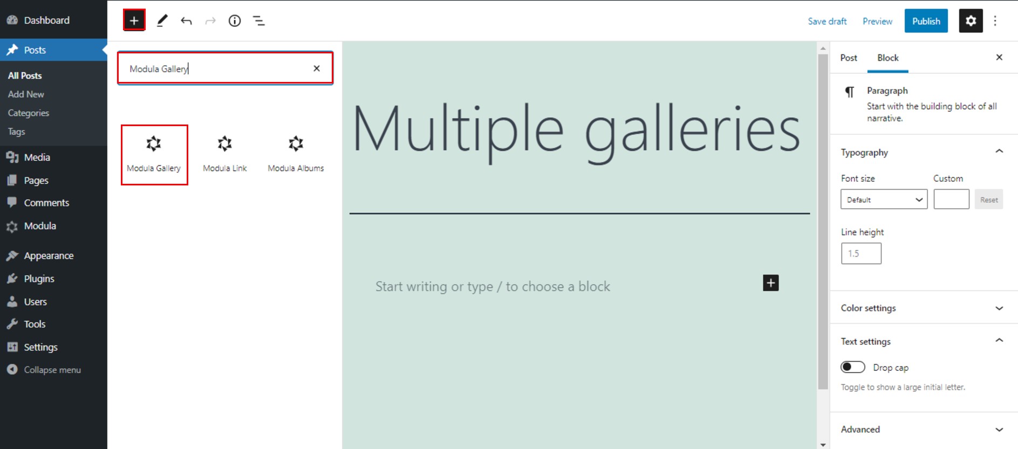Image resolution: width=1018 pixels, height=449 pixels.
Task: Click the Publish button
Action: 926,20
